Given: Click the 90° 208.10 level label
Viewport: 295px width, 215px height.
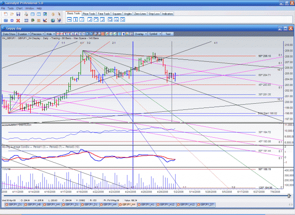Looking at the screenshot, I should click(264, 56).
